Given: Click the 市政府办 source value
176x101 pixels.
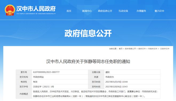Looking at the screenshot, I should coord(110,77).
